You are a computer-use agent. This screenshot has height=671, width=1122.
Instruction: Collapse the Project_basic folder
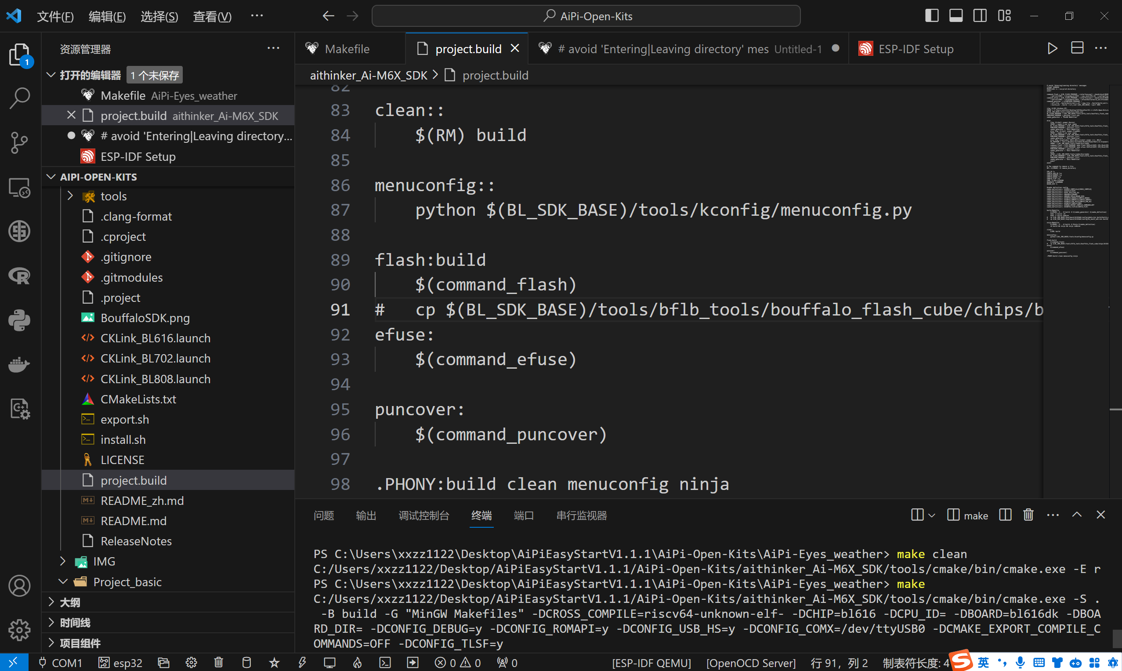(x=63, y=581)
